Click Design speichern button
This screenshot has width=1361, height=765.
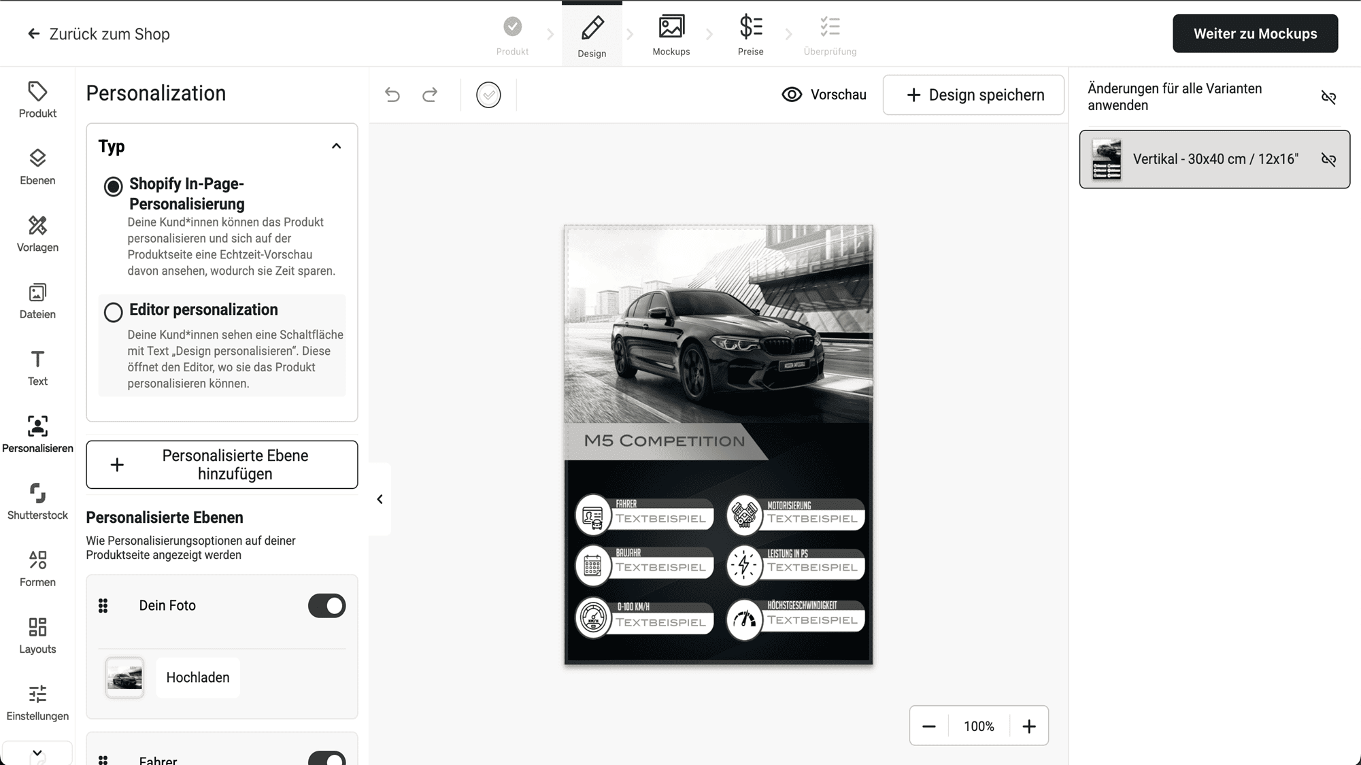point(973,95)
